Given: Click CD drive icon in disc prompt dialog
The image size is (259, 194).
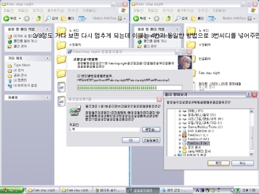Looking at the screenshot, I should pos(75,110).
